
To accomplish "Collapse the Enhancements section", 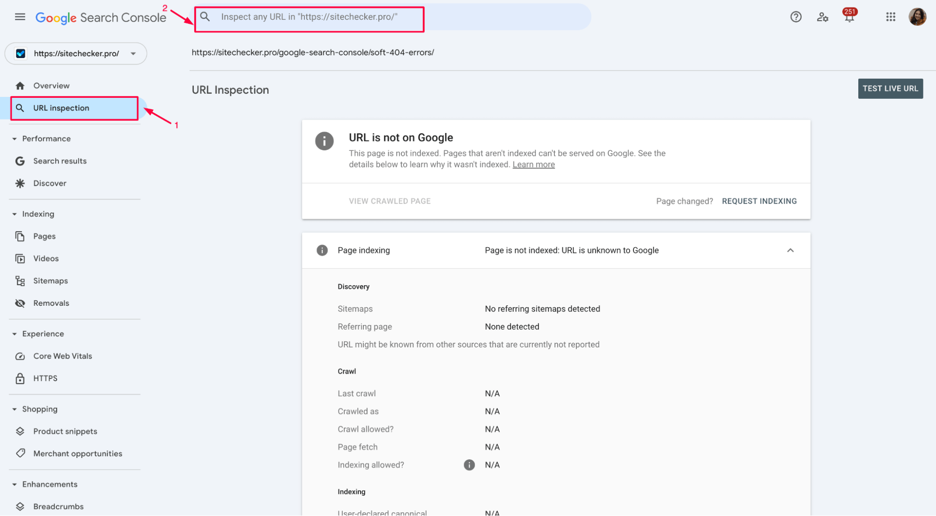I will pos(15,485).
